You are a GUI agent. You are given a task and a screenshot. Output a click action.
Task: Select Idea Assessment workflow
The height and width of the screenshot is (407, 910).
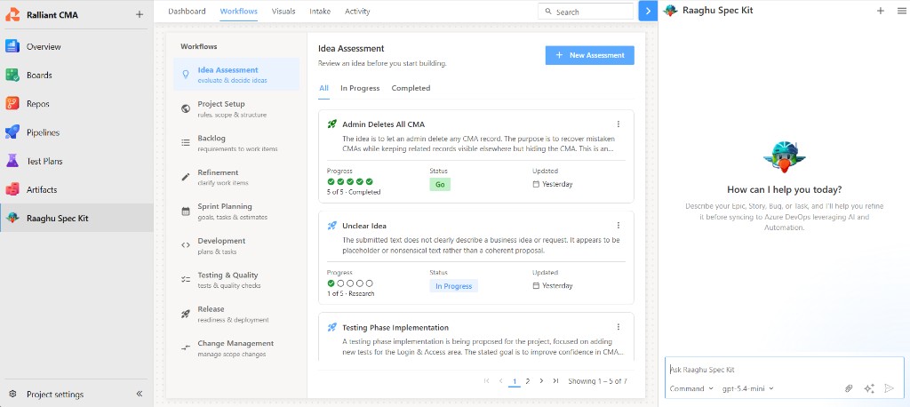[x=236, y=75]
